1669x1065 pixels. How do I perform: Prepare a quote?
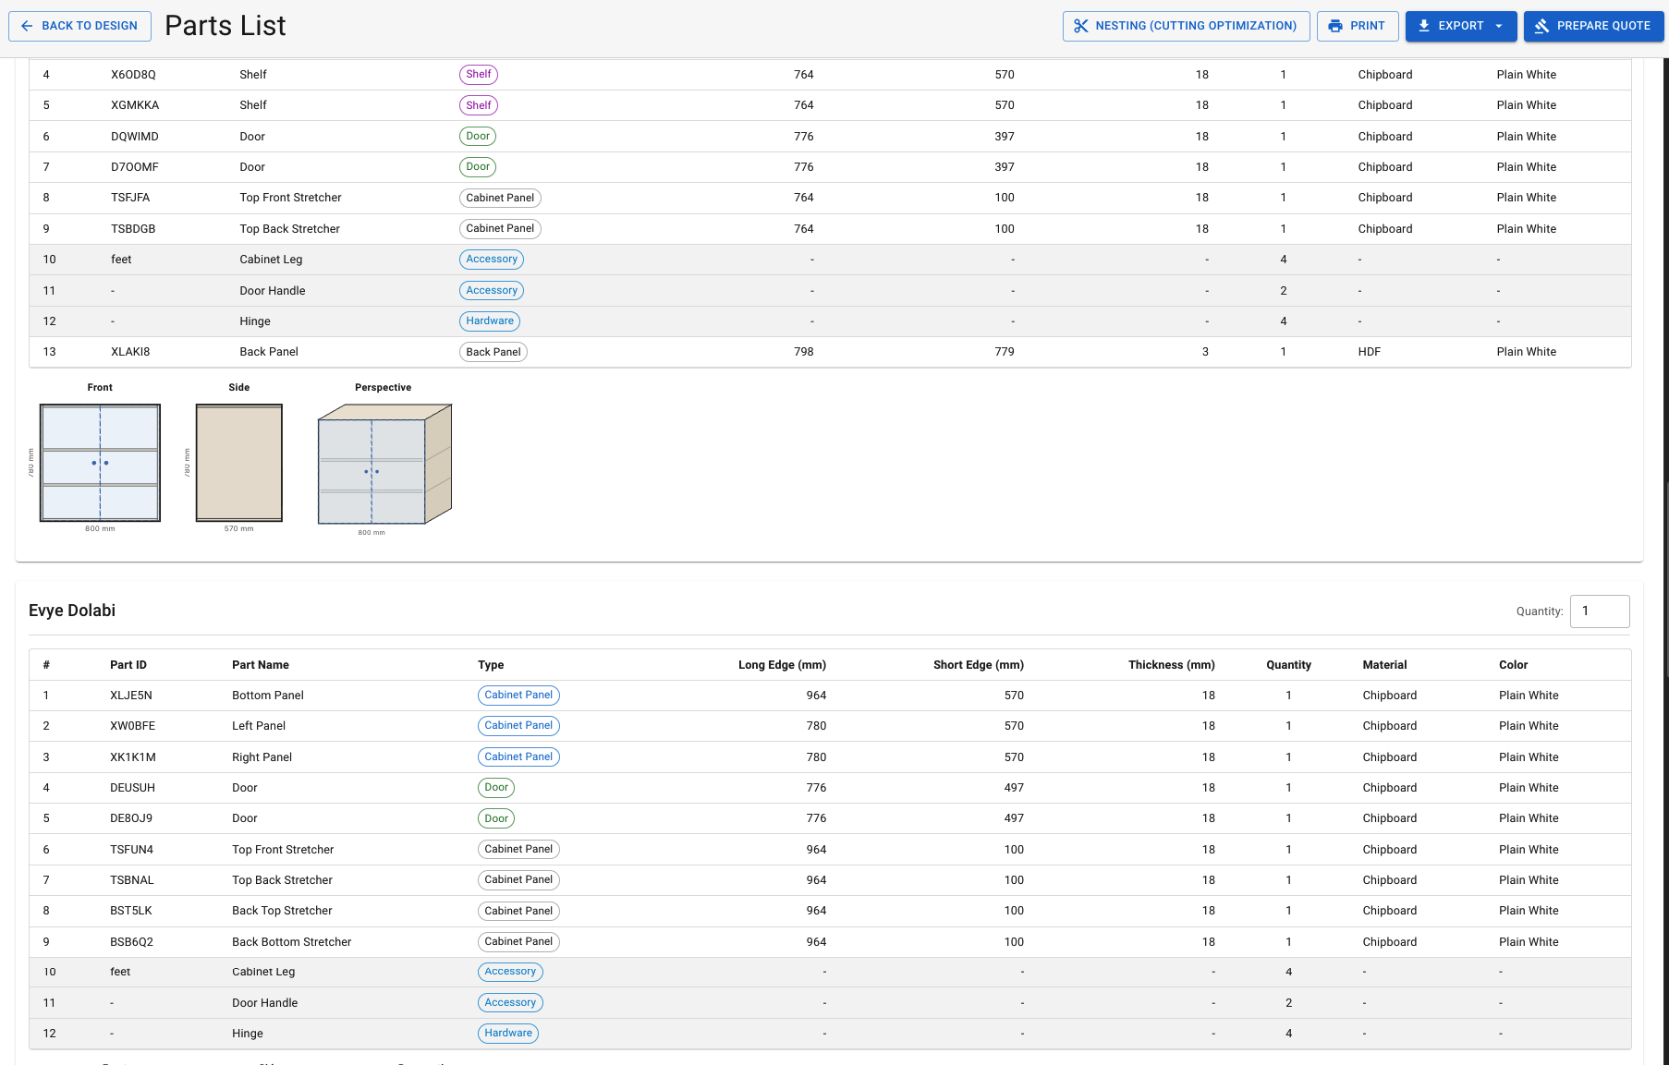1593,26
